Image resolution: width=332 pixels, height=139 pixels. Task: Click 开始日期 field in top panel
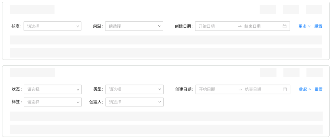pyautogui.click(x=215, y=26)
